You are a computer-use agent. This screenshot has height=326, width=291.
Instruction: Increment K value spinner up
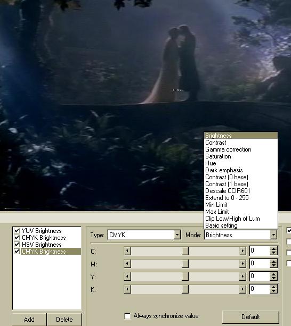click(273, 287)
